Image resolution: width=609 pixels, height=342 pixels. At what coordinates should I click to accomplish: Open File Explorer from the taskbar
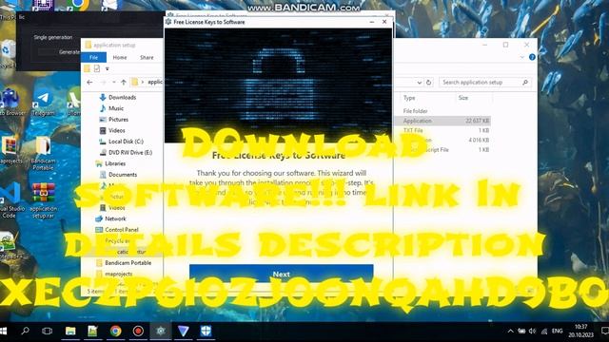click(70, 332)
